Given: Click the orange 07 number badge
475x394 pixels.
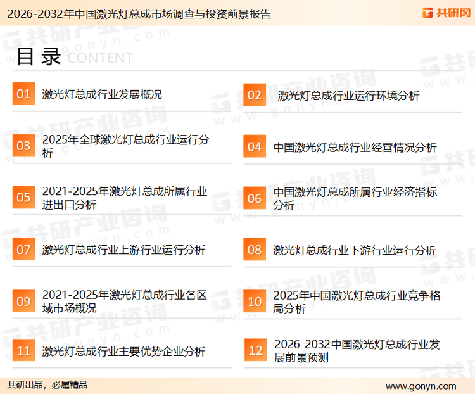Looking at the screenshot, I should pyautogui.click(x=23, y=250).
